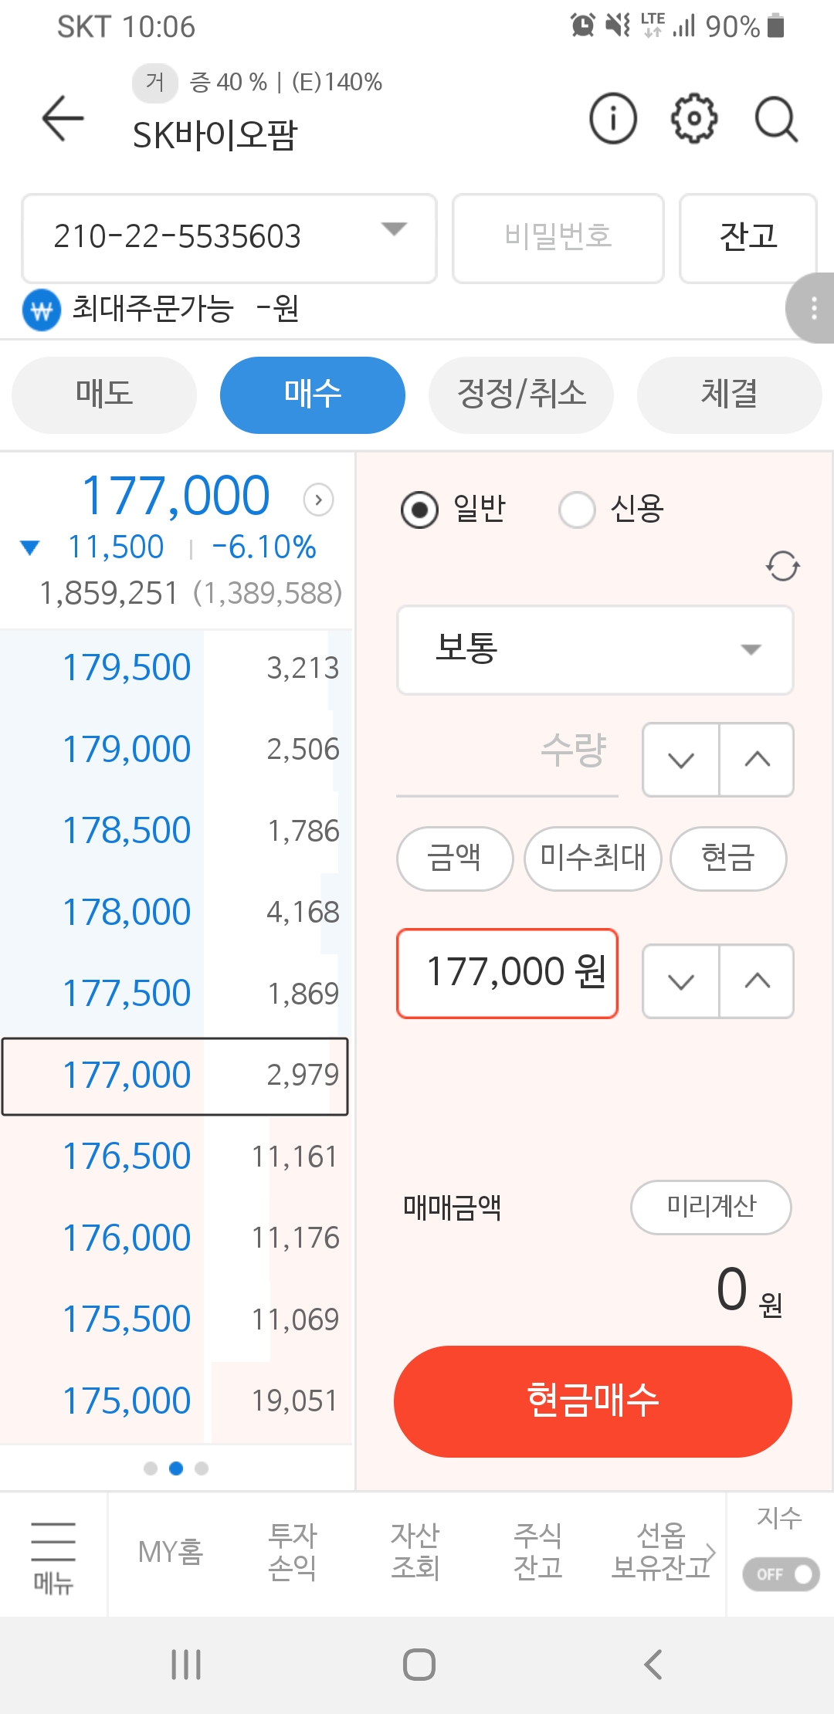The height and width of the screenshot is (1714, 834).
Task: Tap the search magnifier icon
Action: (x=775, y=120)
